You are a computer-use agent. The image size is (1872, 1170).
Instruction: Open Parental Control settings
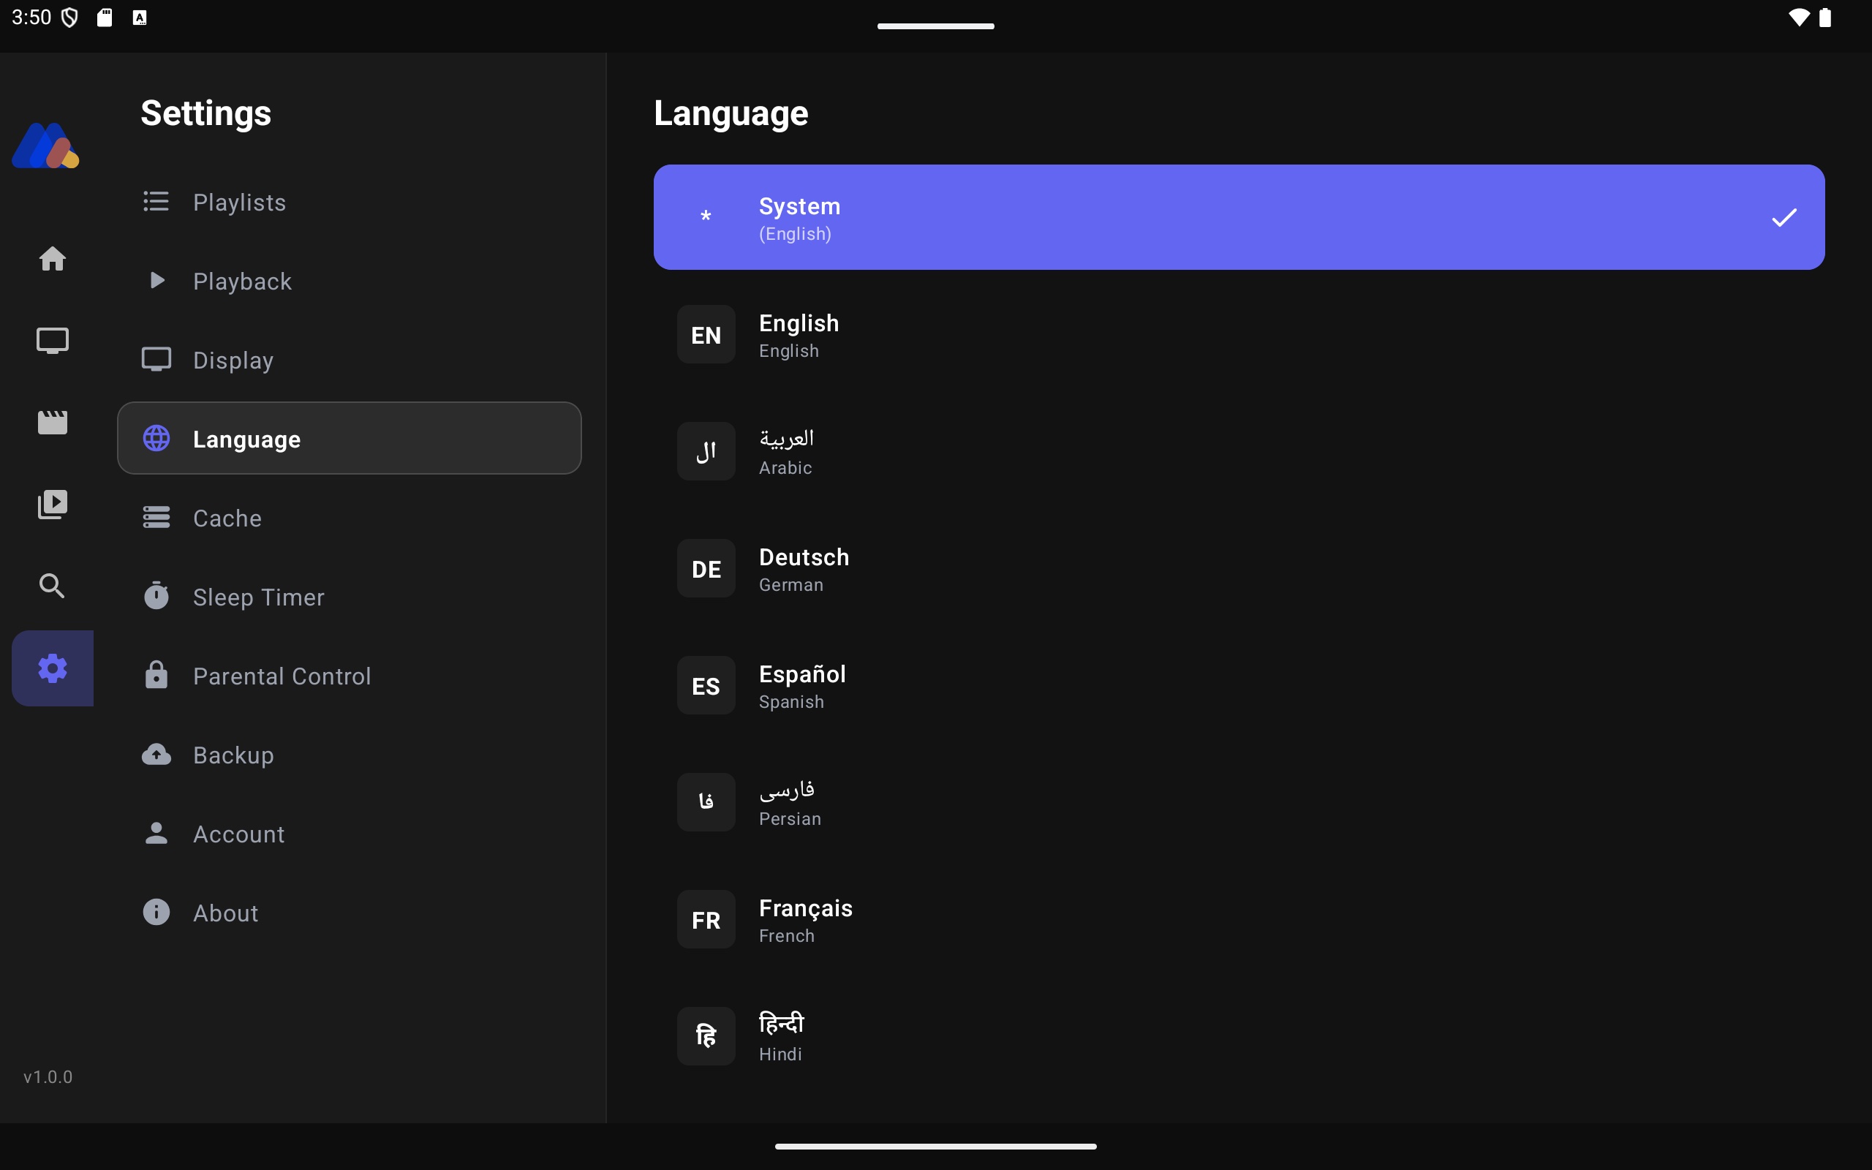349,676
